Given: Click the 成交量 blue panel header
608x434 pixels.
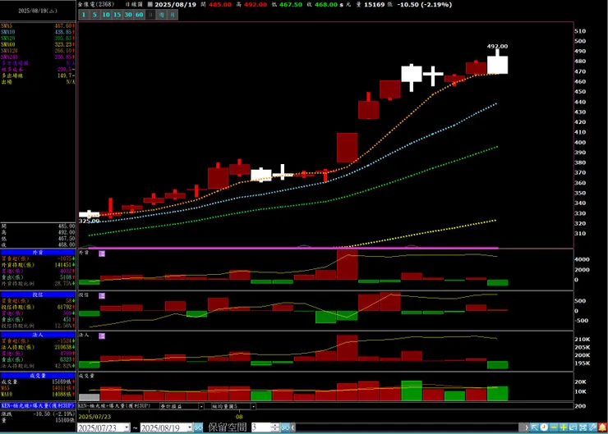Looking at the screenshot, I should (x=38, y=376).
